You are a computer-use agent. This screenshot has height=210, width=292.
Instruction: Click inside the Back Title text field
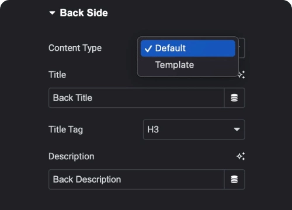coord(136,98)
